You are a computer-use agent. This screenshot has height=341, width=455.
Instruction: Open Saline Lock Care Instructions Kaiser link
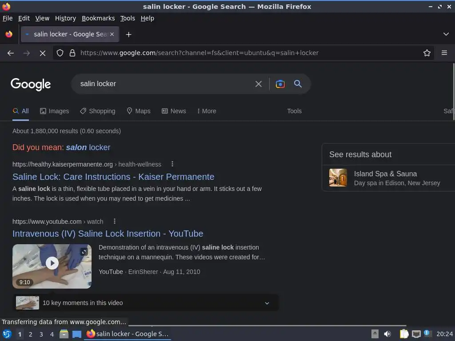(113, 177)
